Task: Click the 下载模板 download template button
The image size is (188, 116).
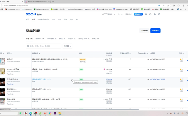Action: pyautogui.click(x=144, y=30)
